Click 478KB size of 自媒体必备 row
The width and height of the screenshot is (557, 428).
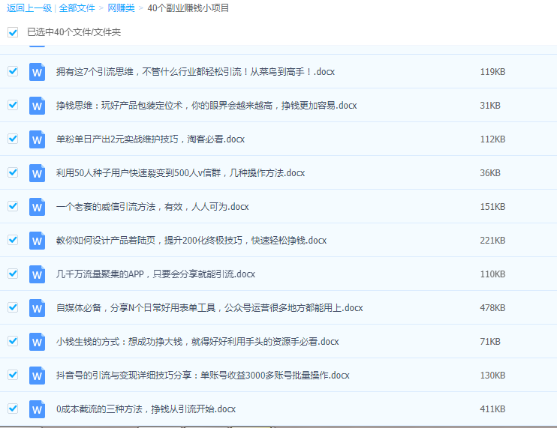(x=492, y=308)
